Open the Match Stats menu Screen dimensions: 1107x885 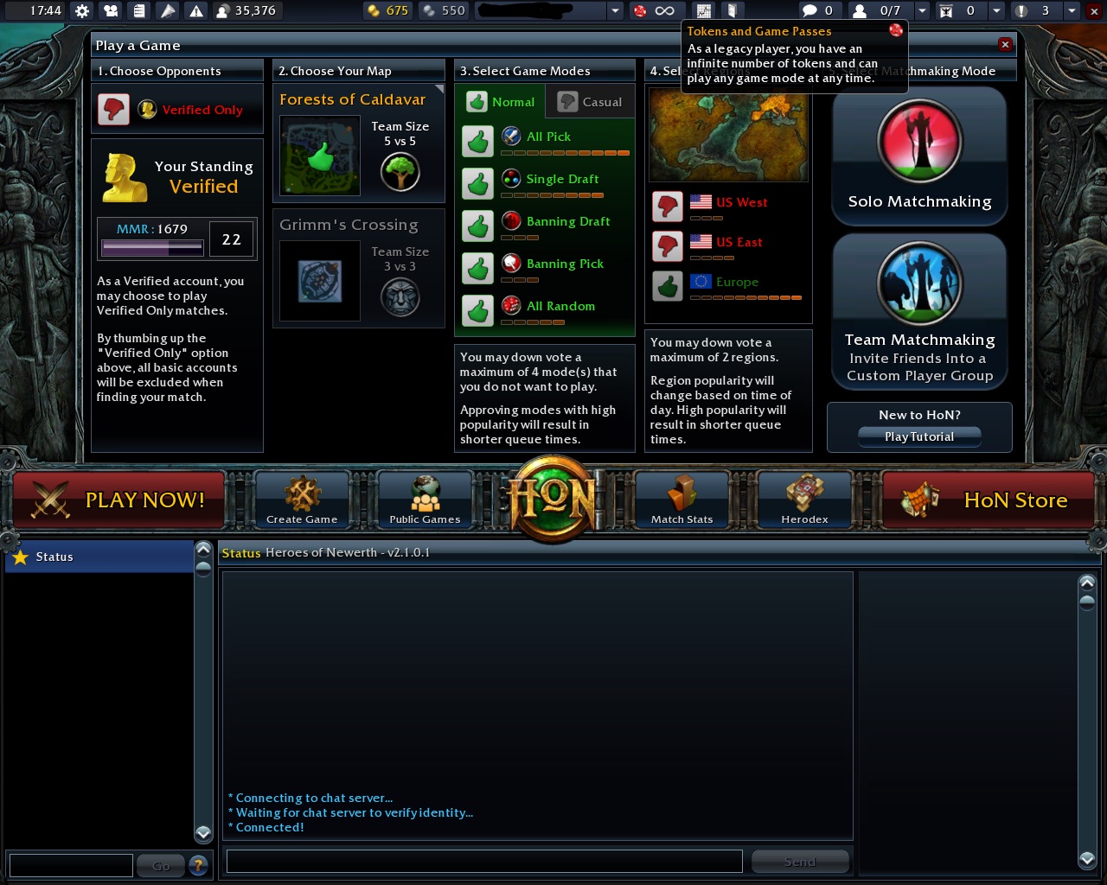click(682, 500)
